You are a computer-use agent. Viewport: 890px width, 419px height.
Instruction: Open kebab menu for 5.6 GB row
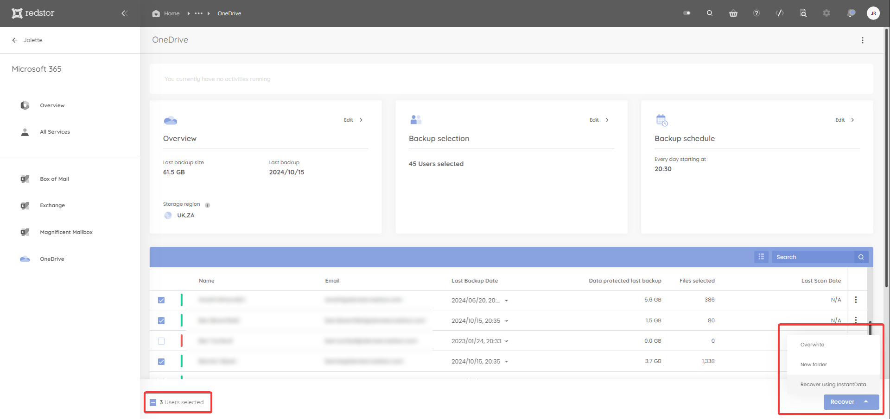856,300
